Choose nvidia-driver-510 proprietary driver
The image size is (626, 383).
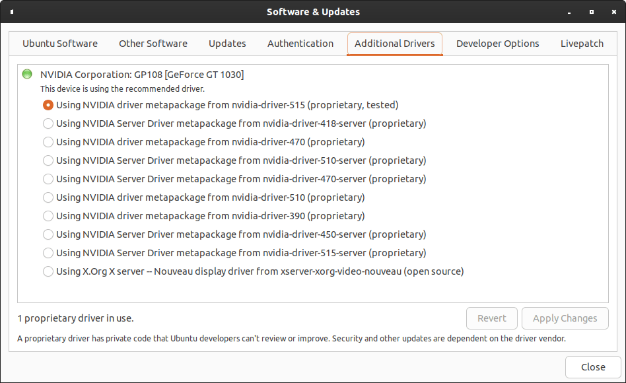[48, 197]
